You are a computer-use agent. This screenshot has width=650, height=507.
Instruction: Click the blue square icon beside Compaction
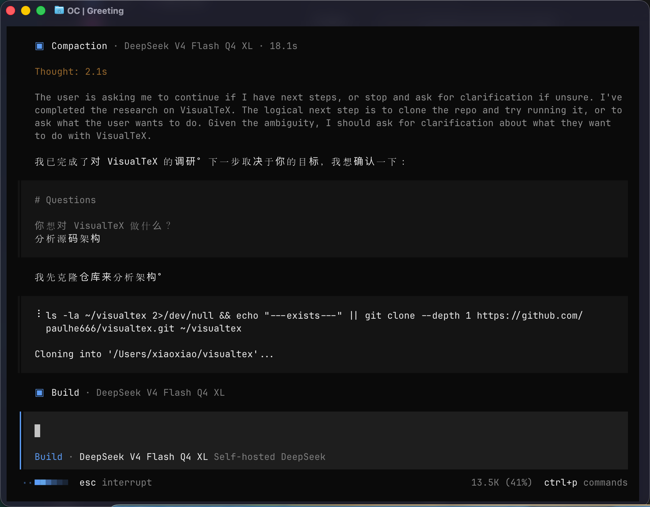(x=40, y=46)
